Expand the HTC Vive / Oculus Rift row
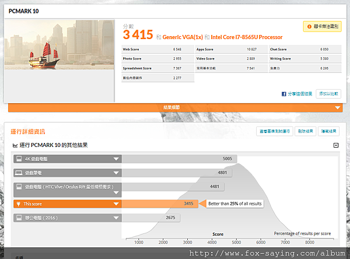The image size is (350, 259). point(116,192)
